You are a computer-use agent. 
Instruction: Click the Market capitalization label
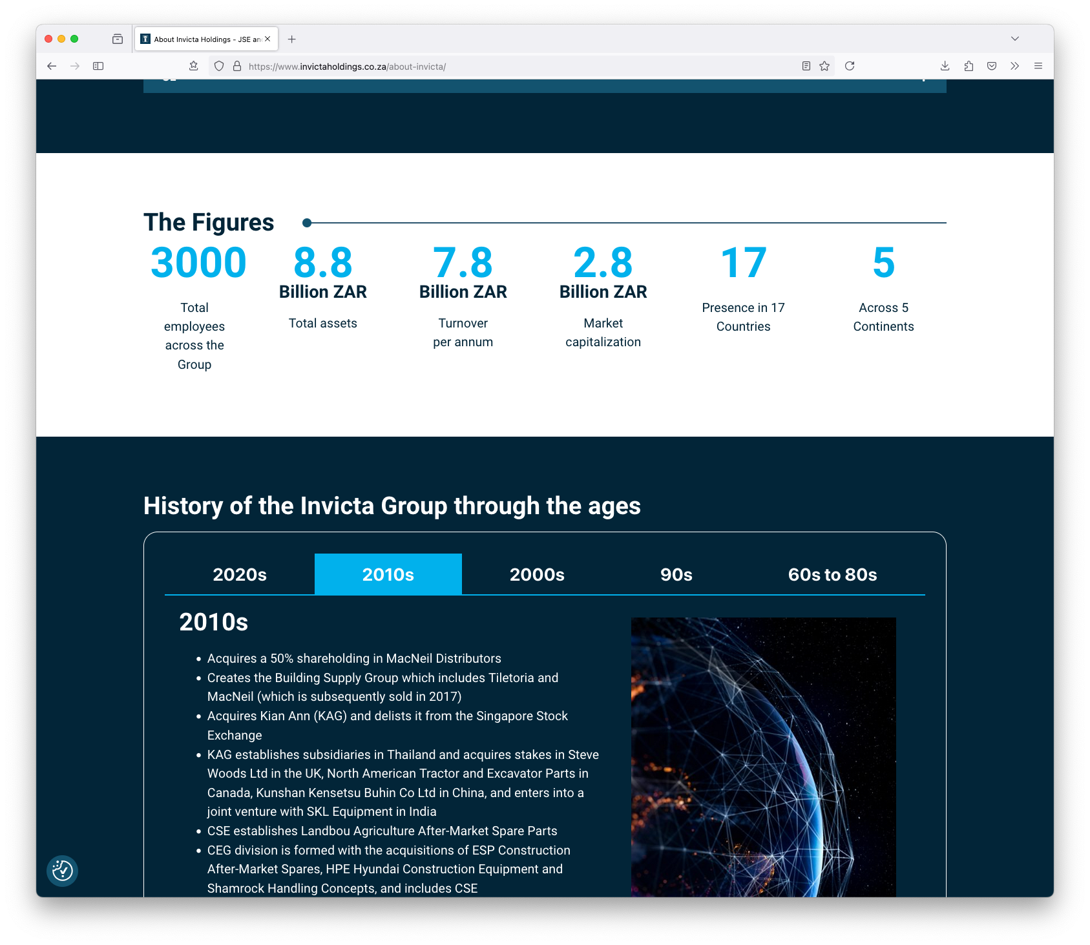point(603,333)
